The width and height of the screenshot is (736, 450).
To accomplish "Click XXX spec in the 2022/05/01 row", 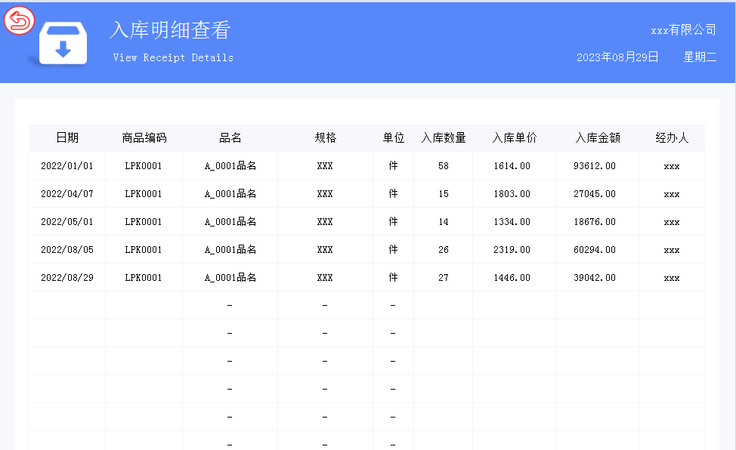I will (325, 221).
